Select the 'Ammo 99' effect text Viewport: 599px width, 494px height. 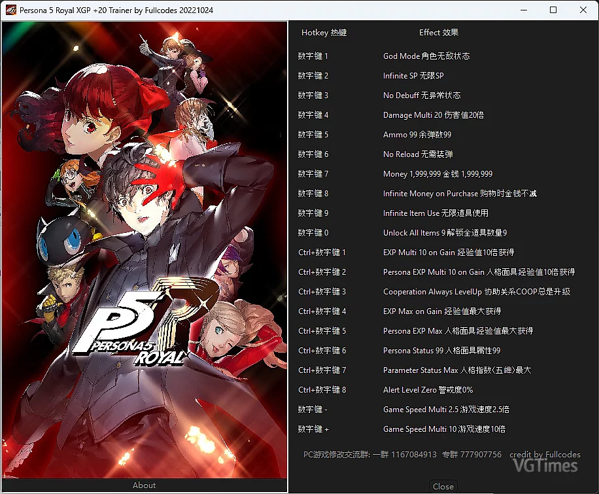pyautogui.click(x=417, y=135)
